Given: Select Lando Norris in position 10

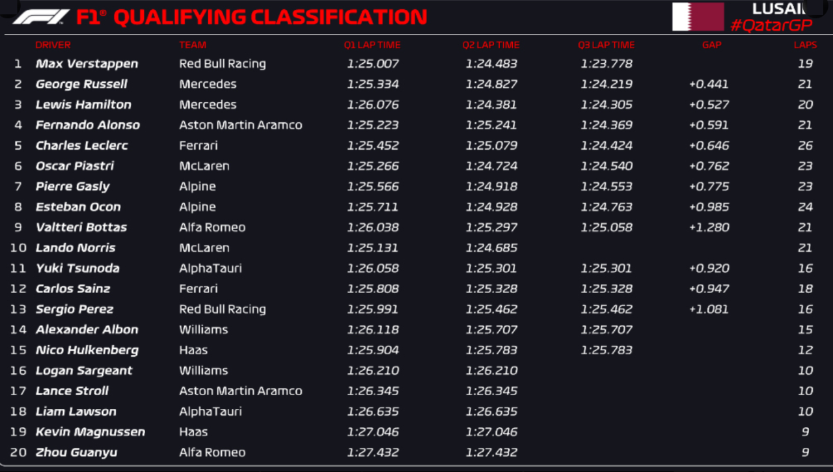Looking at the screenshot, I should [x=75, y=248].
